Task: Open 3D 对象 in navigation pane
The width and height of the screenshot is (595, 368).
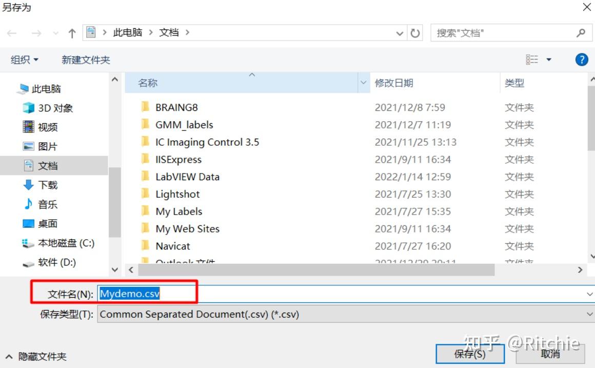Action: pos(55,108)
